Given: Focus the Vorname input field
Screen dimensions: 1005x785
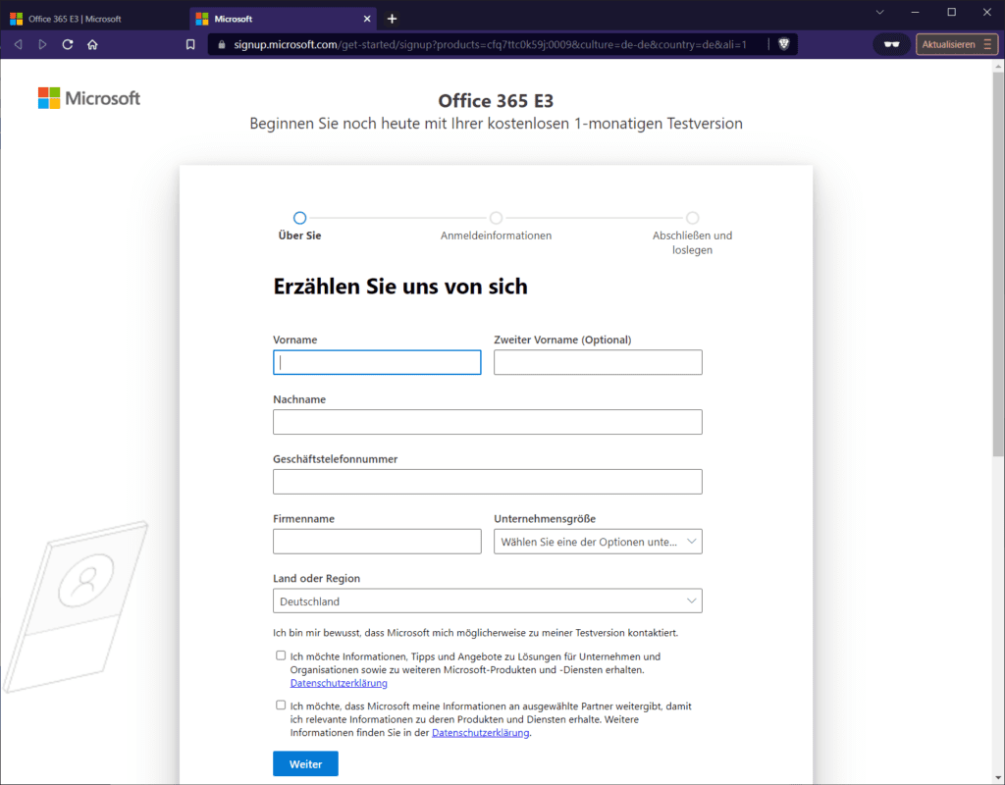Looking at the screenshot, I should click(377, 362).
